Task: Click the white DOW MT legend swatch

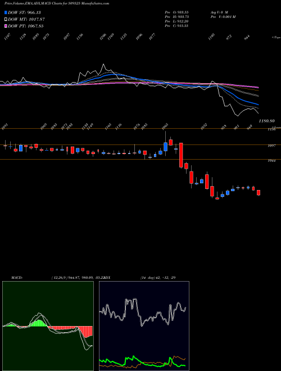Action: click(6, 19)
